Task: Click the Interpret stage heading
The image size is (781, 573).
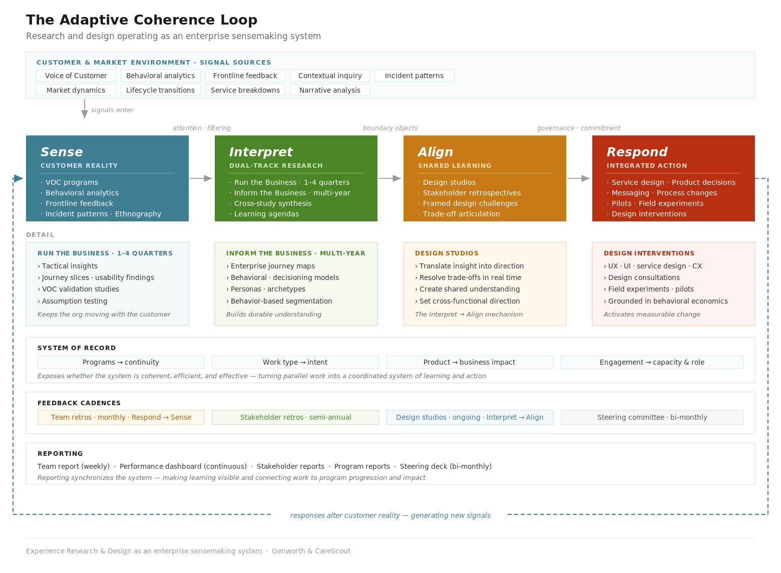Action: pos(261,152)
